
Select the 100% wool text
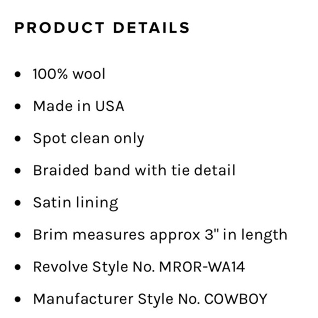pyautogui.click(x=69, y=74)
